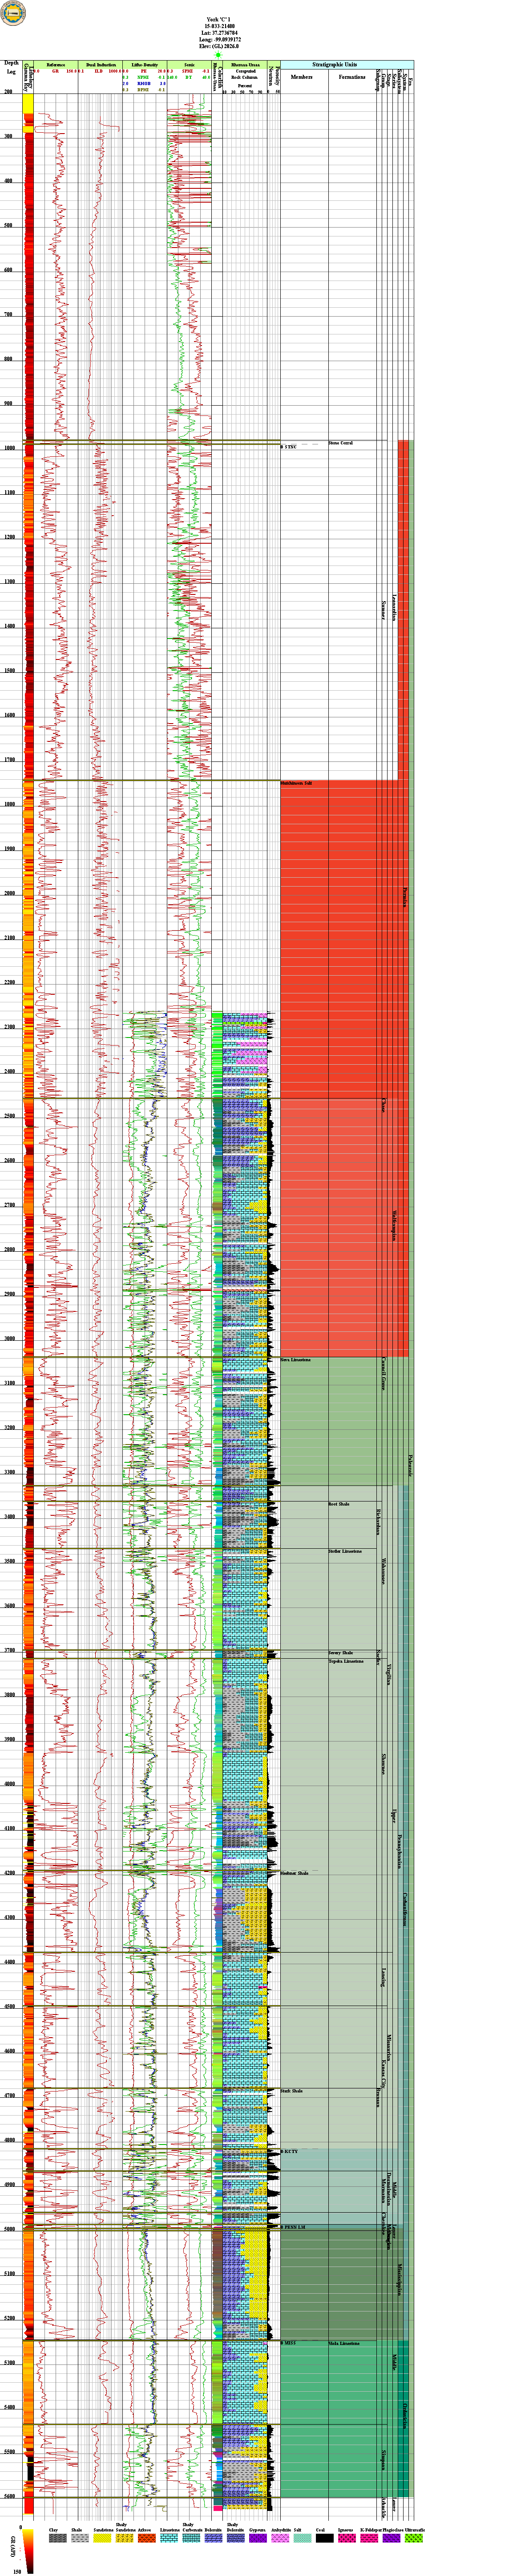This screenshot has height=2576, width=525.
Task: Select the black Coal legend swatch
Action: (324, 2539)
